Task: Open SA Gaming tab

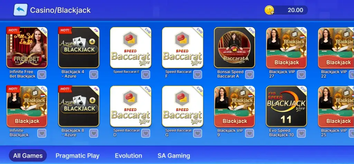Action: 174,156
